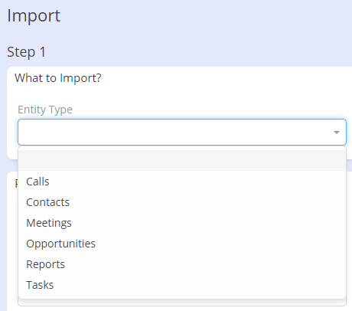
Task: Click the hidden field's border under Tasks
Action: click(182, 303)
